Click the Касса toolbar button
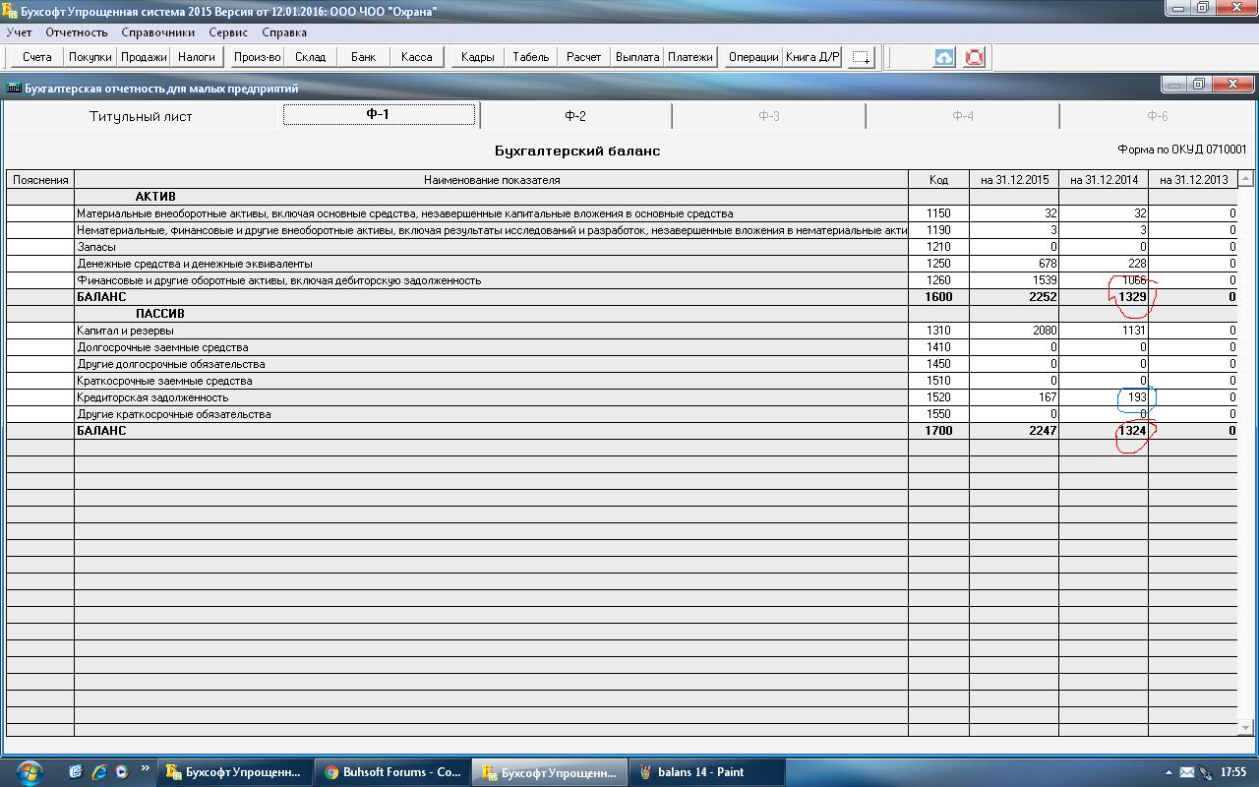Screen dimensions: 1259x787 [x=417, y=57]
